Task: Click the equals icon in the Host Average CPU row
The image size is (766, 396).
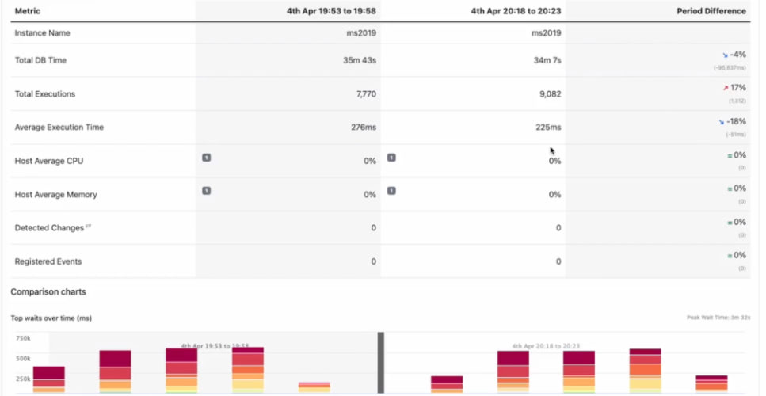Action: [730, 155]
